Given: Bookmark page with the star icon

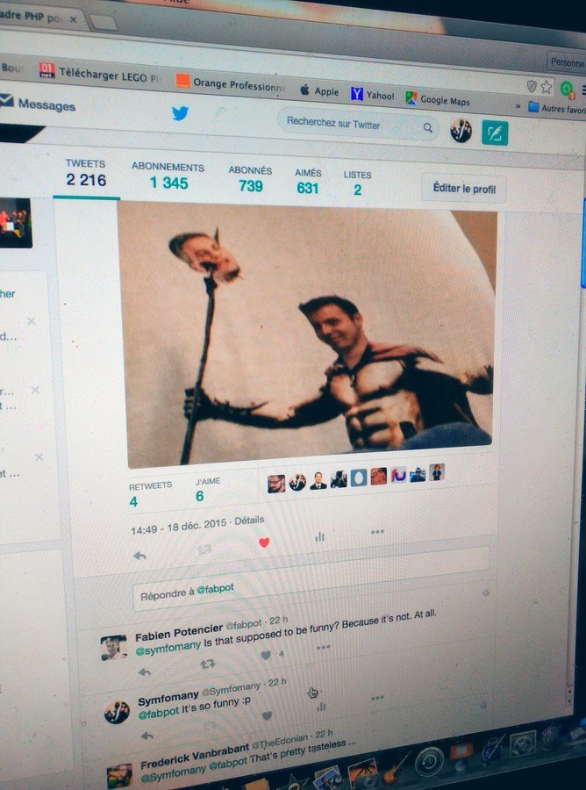Looking at the screenshot, I should tap(547, 87).
